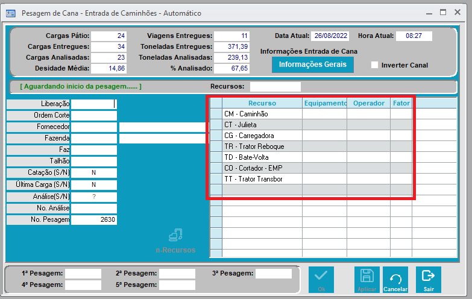Click the Talhão input field
This screenshot has height=299, width=472.
(94, 161)
